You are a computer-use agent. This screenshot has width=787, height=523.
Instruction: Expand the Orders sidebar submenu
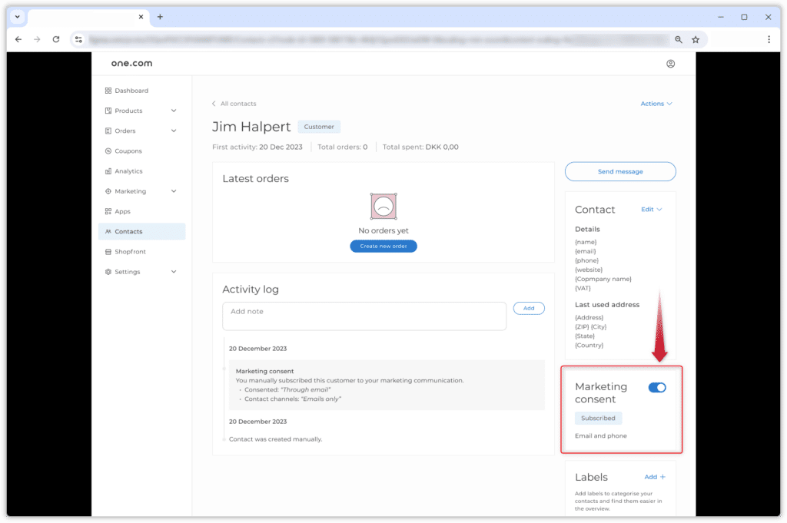coord(174,131)
